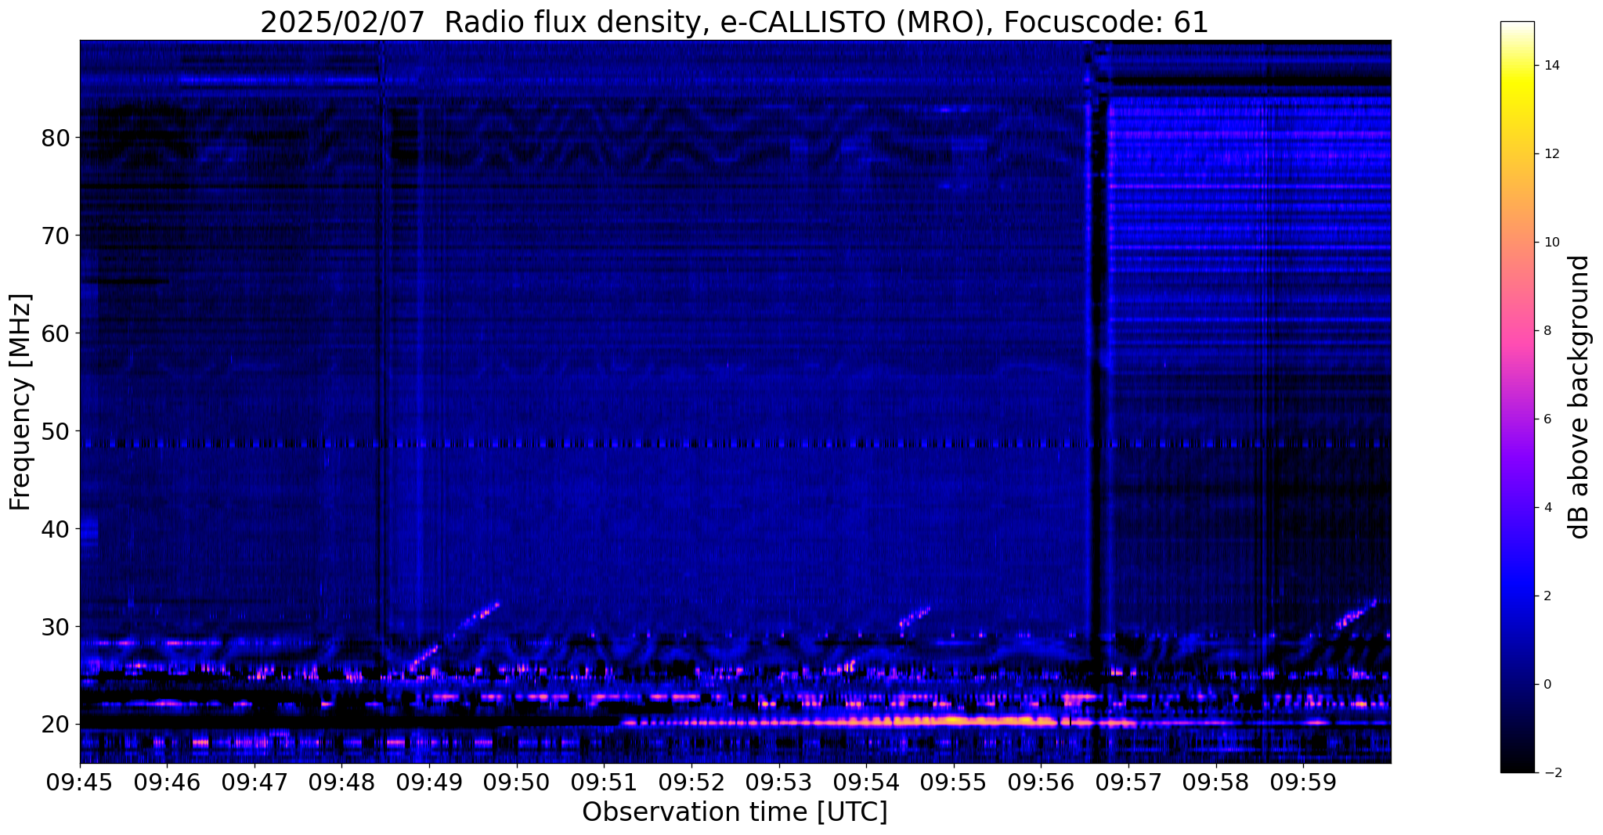The width and height of the screenshot is (1603, 835).
Task: Click the drifting burst streak near 09:54:30 at 31 MHz
Action: tap(915, 617)
